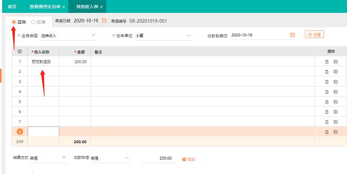Switch to the 首页 tab
Screen dimensions: 347x174
tap(13, 7)
